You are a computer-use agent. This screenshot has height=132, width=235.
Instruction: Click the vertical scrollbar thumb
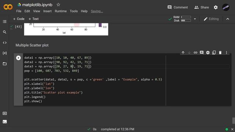234,121
